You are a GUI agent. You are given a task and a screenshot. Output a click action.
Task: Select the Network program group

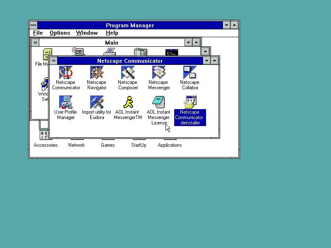click(x=77, y=145)
